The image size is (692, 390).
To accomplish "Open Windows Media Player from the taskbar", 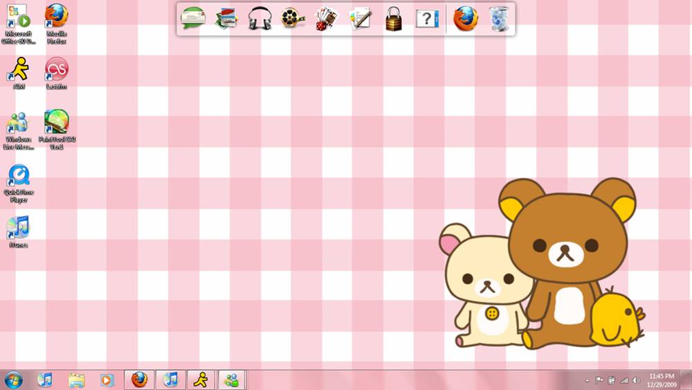I will tap(107, 380).
